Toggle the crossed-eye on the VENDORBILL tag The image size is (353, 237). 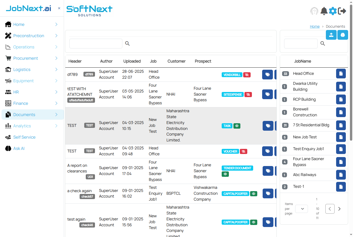(x=247, y=75)
